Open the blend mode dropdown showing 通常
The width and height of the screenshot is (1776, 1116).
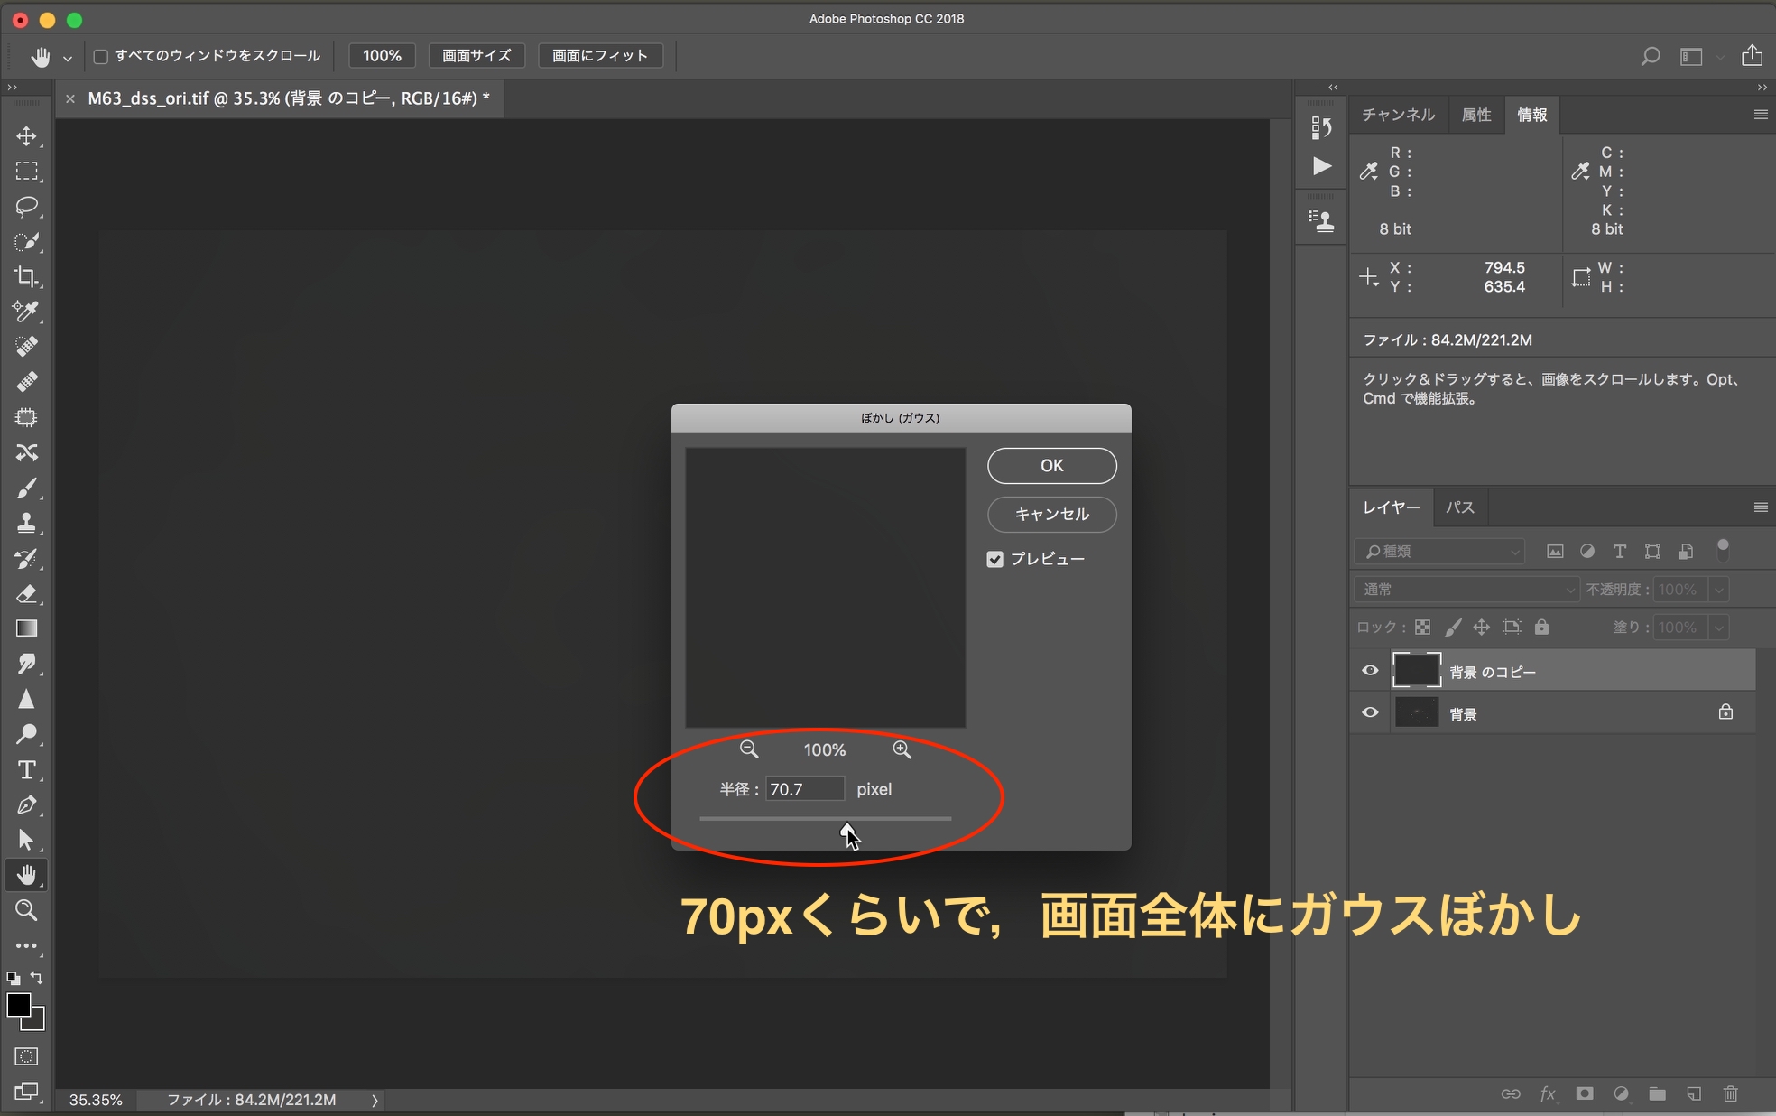coord(1464,589)
